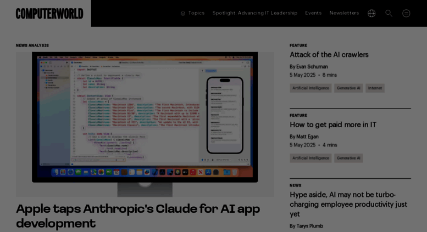Open the globe region selector icon

pyautogui.click(x=371, y=13)
